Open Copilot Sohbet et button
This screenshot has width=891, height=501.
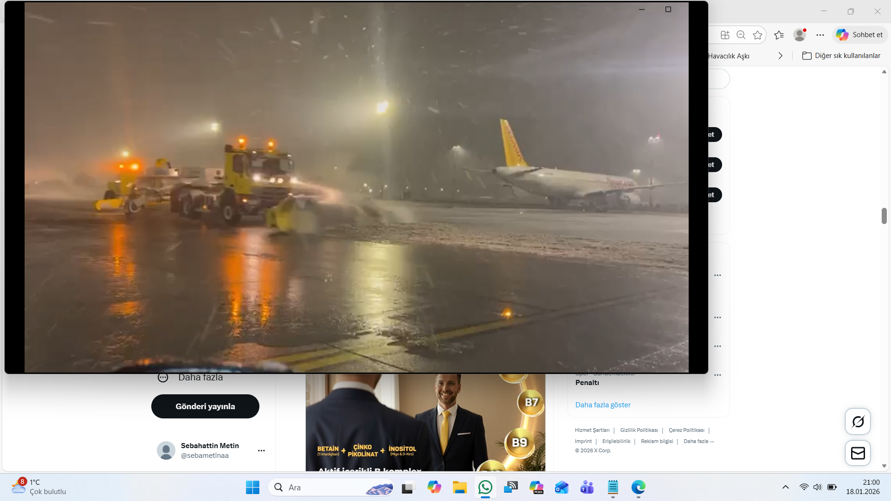click(860, 35)
